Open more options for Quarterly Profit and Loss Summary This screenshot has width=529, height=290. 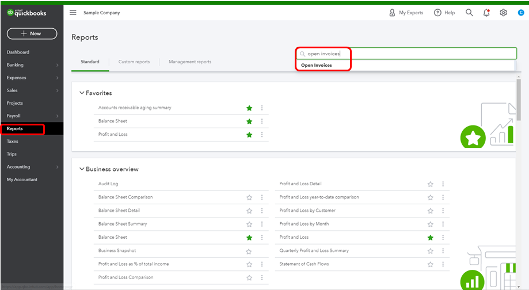coord(443,251)
